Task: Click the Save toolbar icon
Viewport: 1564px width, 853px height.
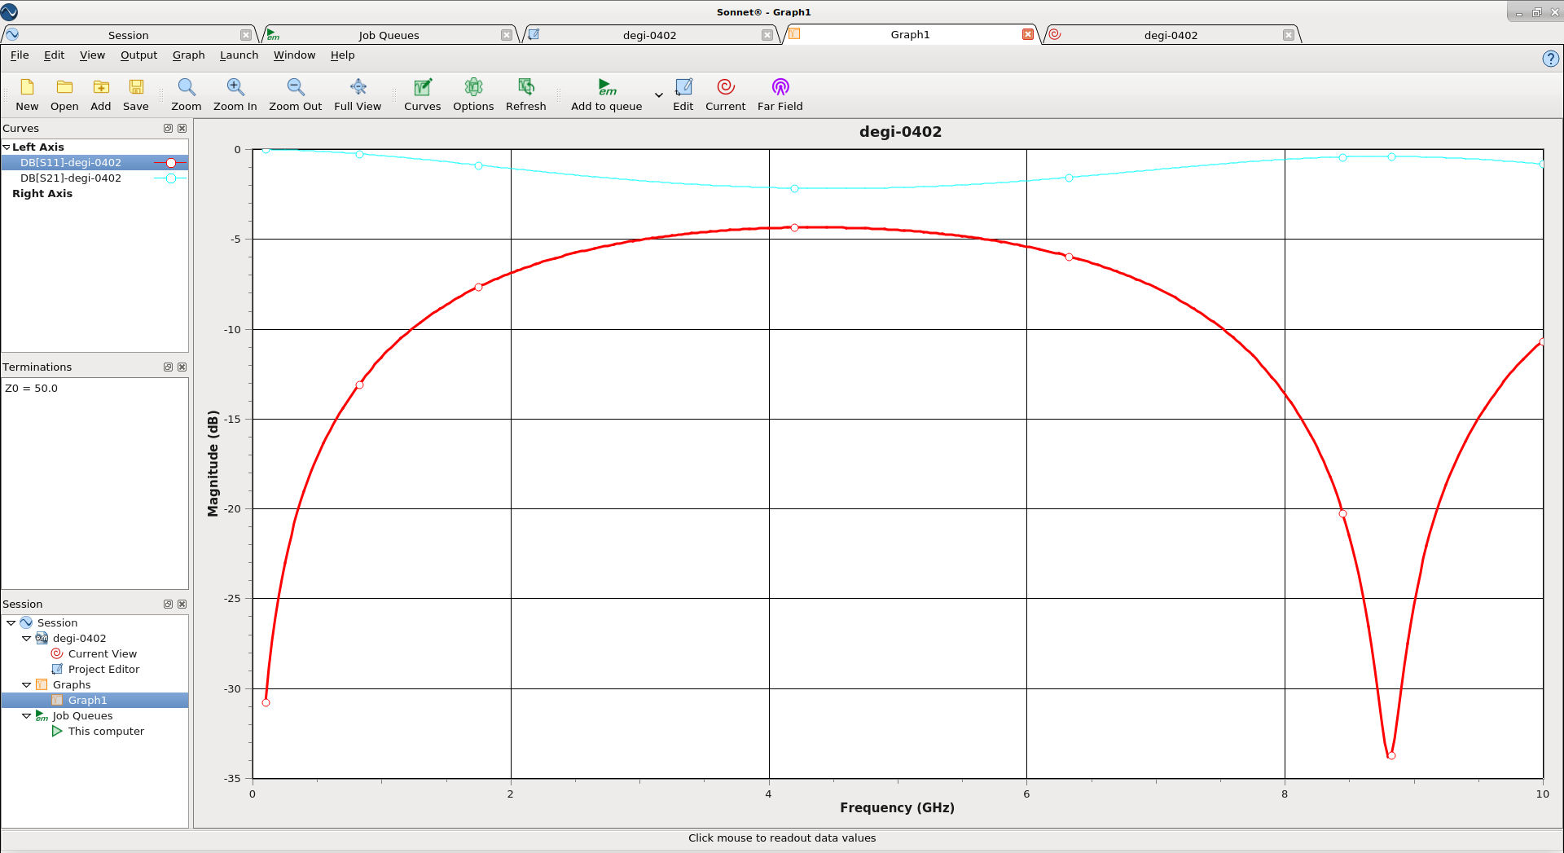Action: pyautogui.click(x=136, y=95)
